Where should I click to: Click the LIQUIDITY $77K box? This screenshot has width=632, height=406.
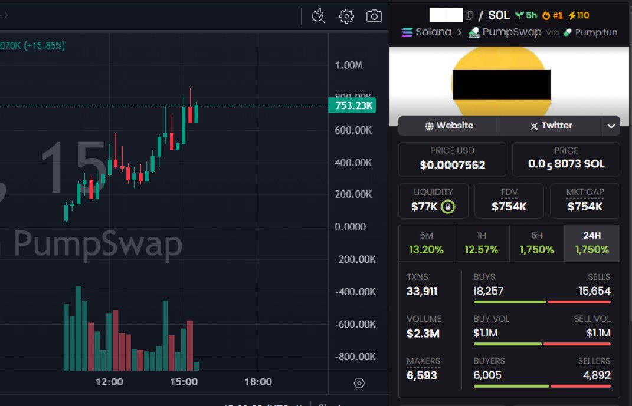click(x=433, y=201)
